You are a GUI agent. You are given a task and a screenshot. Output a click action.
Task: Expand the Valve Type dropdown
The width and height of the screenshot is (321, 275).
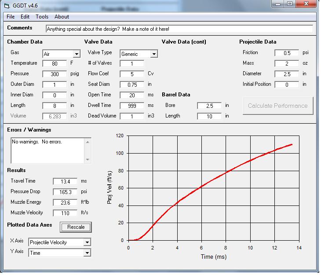click(154, 54)
